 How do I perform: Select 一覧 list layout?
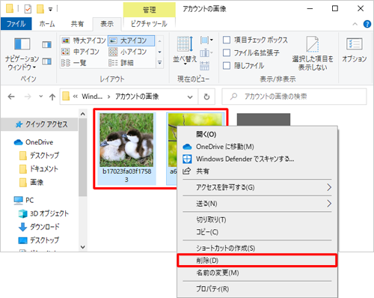pos(74,63)
